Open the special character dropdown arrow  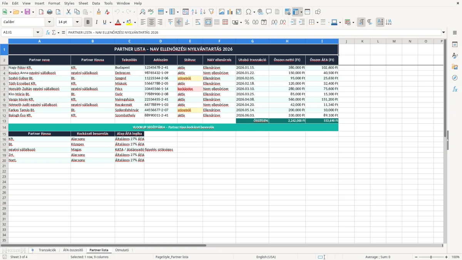point(254,12)
